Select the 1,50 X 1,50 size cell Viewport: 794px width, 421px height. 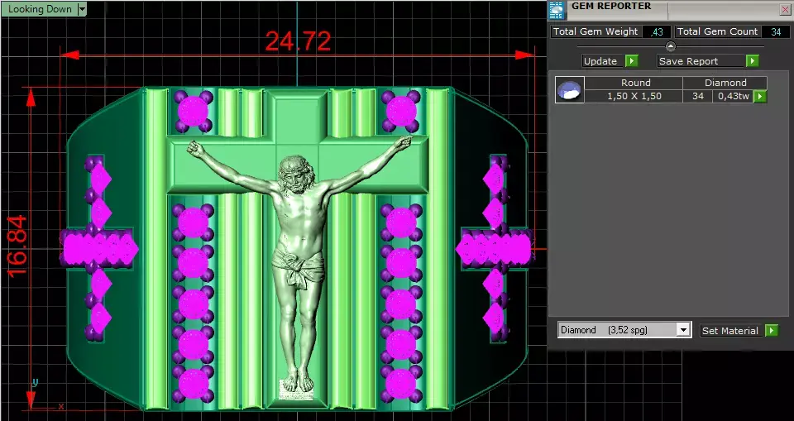[x=634, y=96]
